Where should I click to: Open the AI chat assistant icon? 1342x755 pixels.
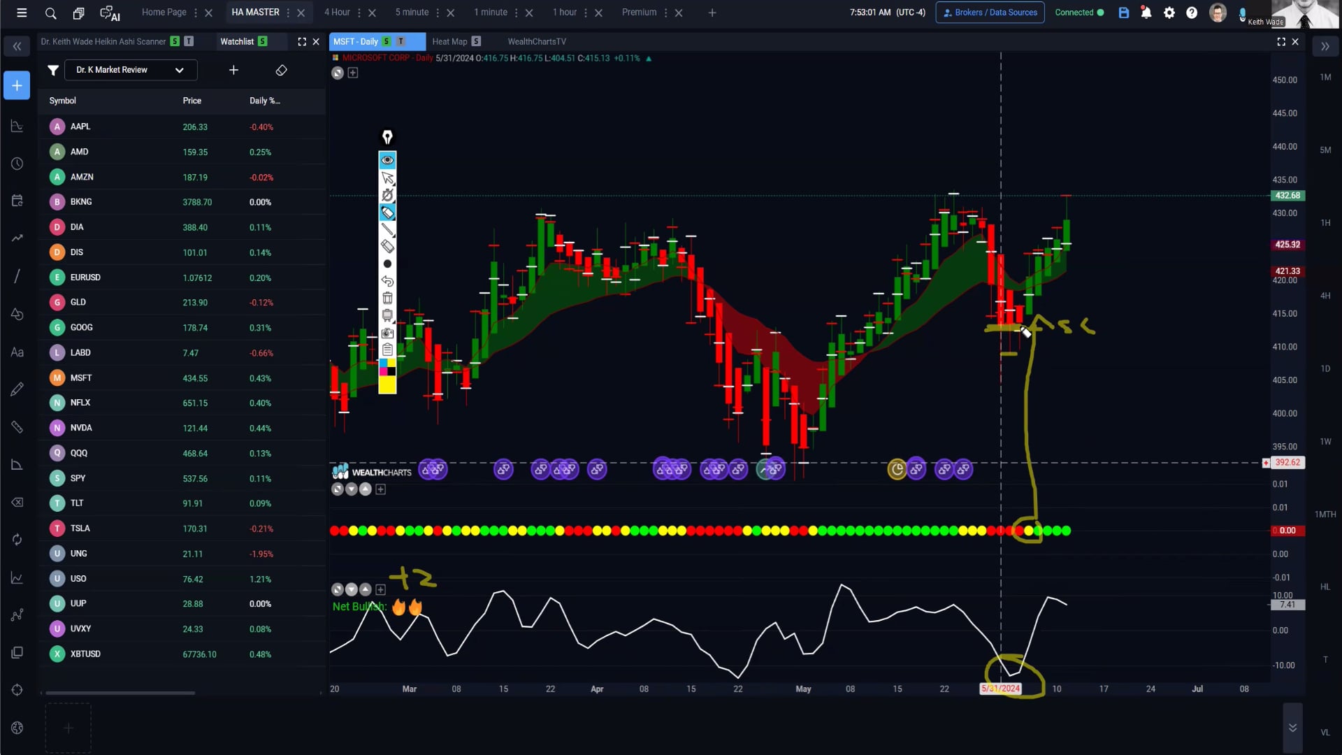(x=110, y=13)
